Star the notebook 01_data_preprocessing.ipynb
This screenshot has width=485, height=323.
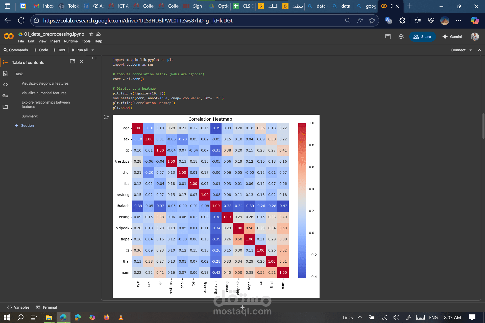(x=91, y=34)
